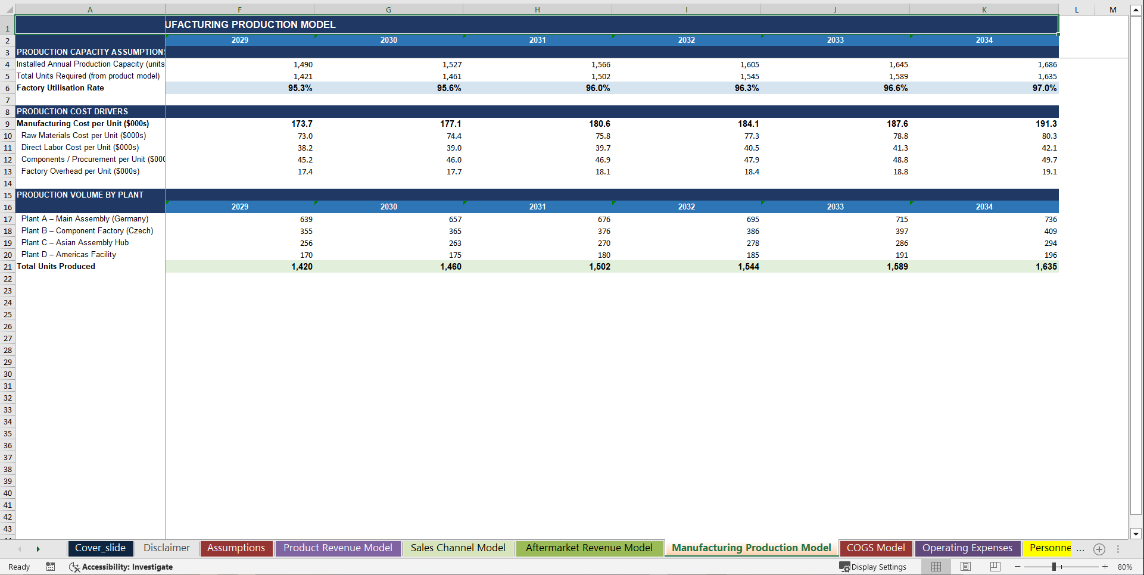Switch to Normal view in the status bar

[936, 567]
